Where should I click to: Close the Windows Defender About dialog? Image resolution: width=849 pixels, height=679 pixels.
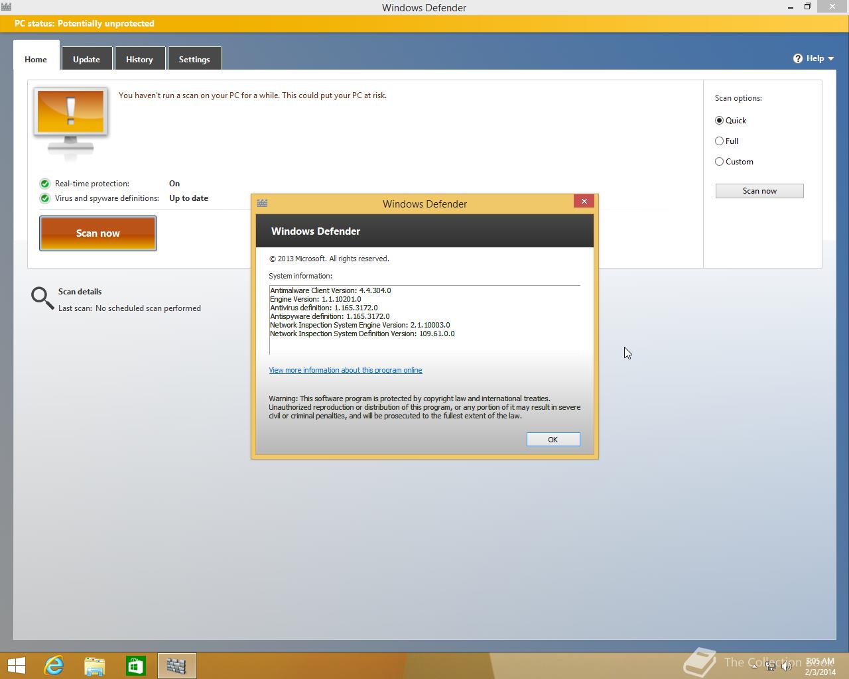584,202
